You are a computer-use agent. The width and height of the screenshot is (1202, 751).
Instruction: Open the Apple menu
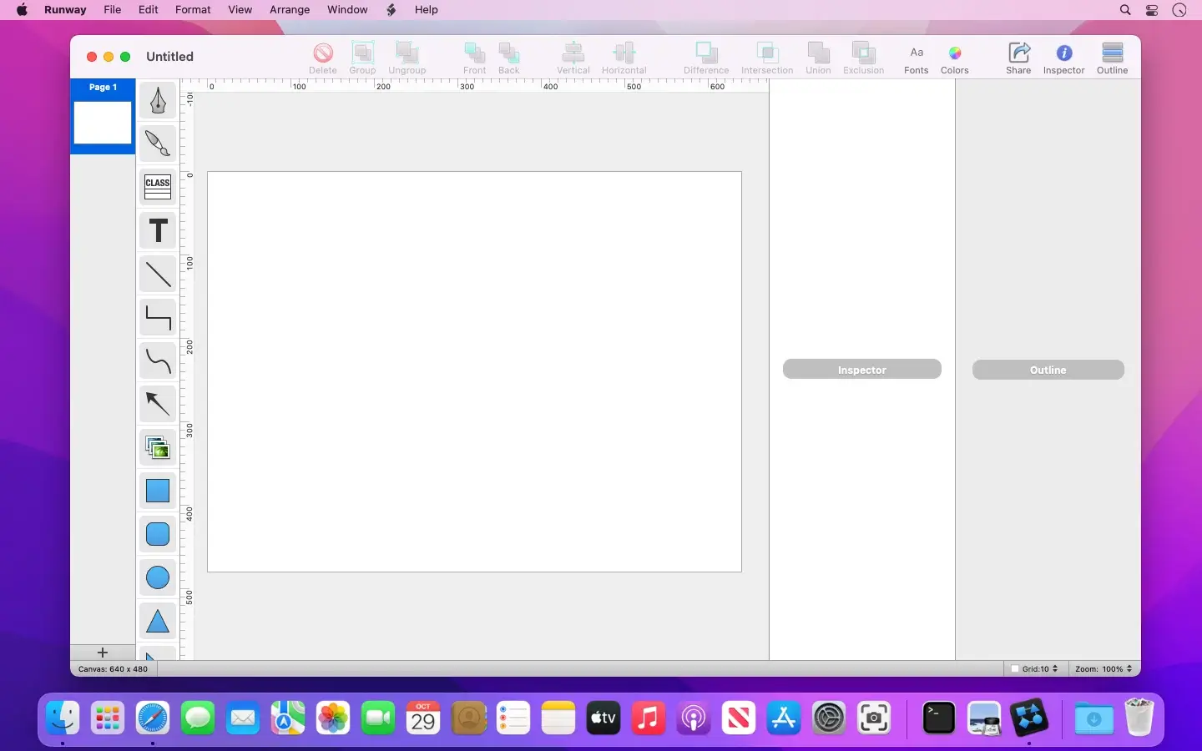coord(22,10)
